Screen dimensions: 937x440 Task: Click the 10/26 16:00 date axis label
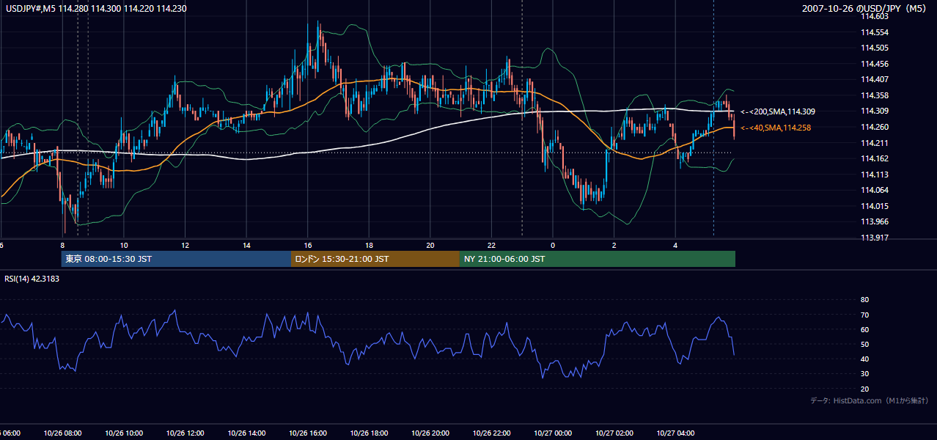click(x=308, y=433)
